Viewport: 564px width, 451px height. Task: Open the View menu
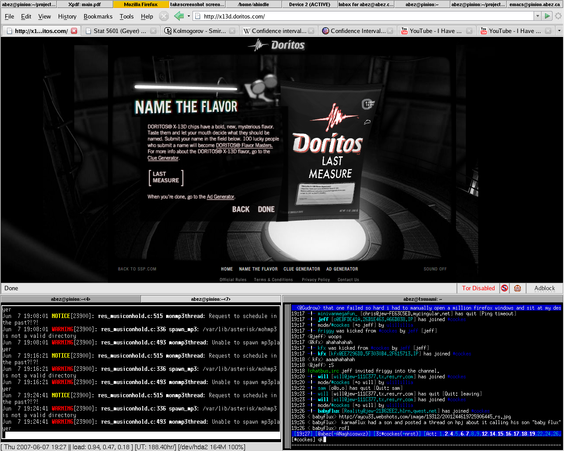pos(45,16)
